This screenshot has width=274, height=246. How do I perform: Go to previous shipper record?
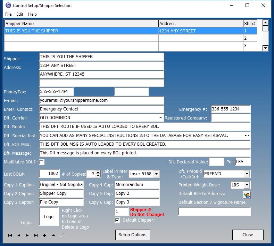19,235
